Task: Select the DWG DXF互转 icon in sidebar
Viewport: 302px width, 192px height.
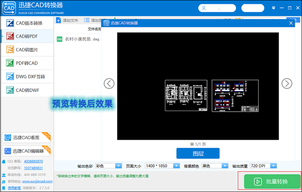Action: point(10,76)
